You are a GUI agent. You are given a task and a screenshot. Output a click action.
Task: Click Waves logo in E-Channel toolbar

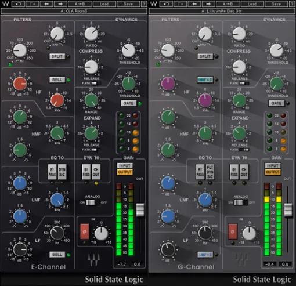[x=6, y=3]
